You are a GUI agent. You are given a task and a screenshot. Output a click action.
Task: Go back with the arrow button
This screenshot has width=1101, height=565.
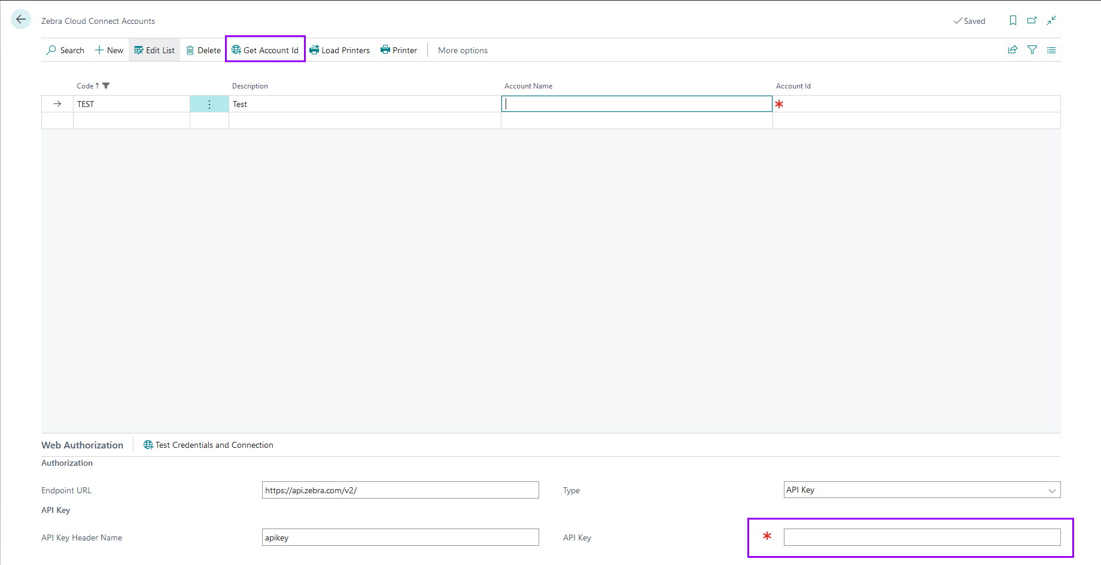21,20
